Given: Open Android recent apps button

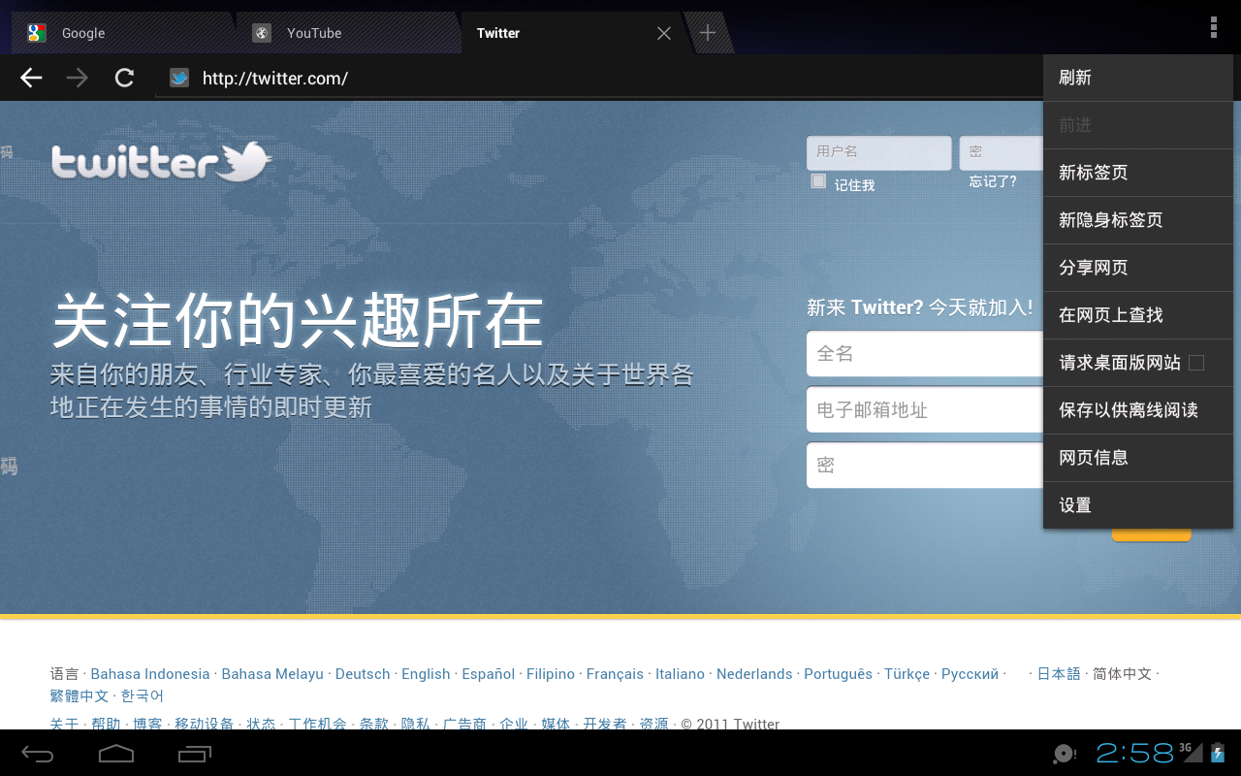Looking at the screenshot, I should click(x=195, y=754).
